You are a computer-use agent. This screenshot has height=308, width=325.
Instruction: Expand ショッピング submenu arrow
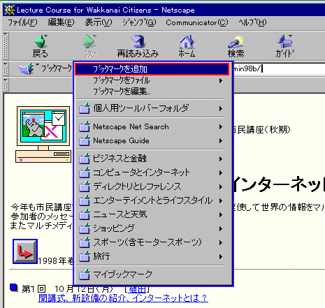[x=221, y=228]
